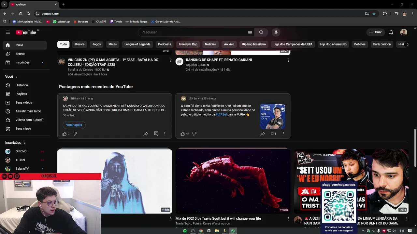This screenshot has width=417, height=234.
Task: Open Spotify from the taskbar
Action: click(x=185, y=231)
